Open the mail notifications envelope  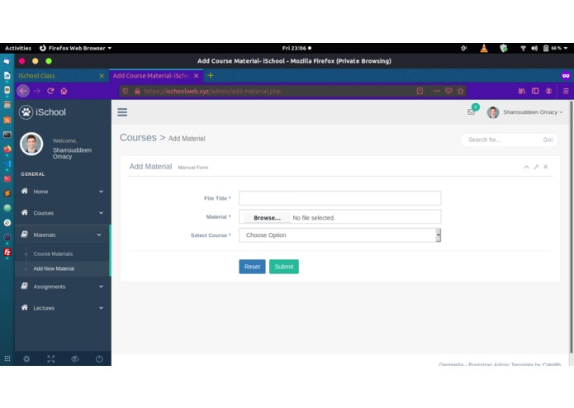(x=471, y=112)
